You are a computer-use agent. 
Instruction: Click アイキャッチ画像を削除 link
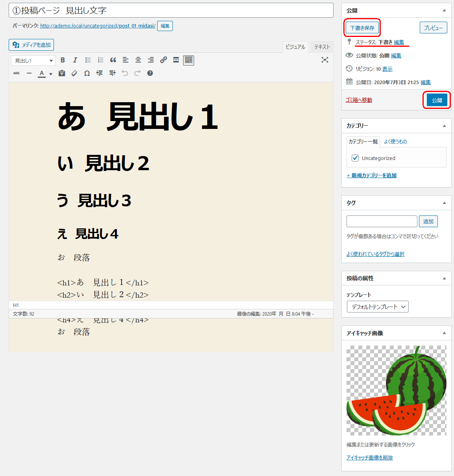(370, 458)
